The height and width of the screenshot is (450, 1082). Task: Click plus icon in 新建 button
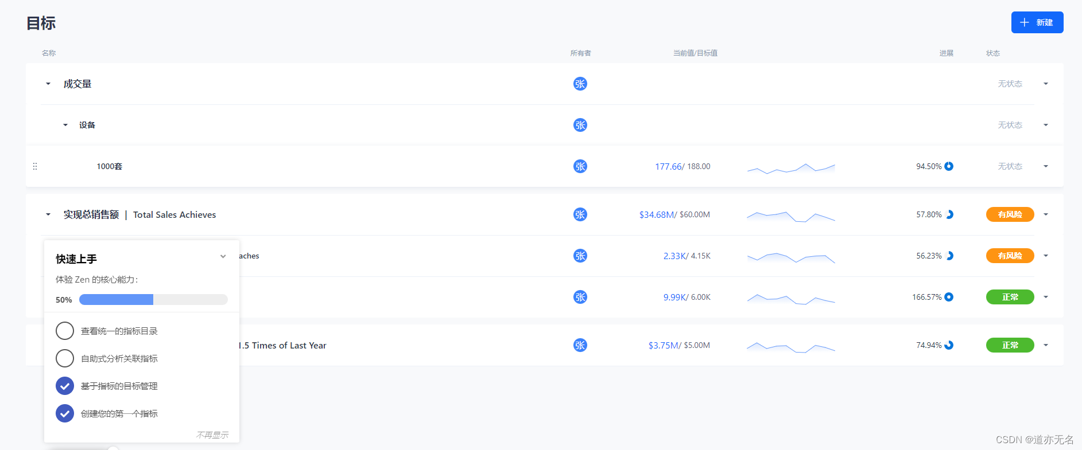(1025, 22)
